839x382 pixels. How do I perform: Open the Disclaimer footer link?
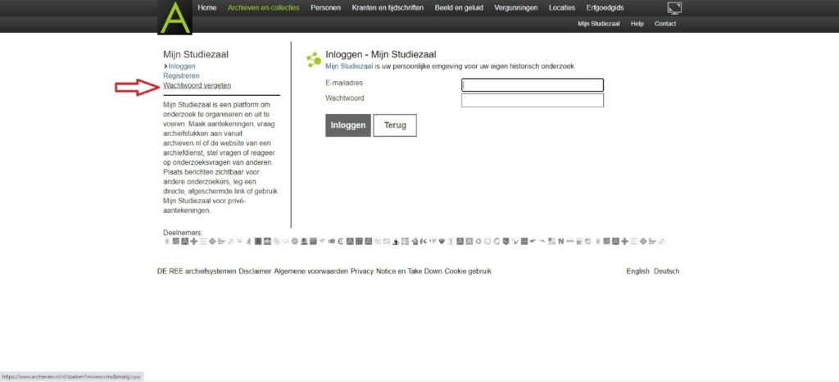point(256,271)
